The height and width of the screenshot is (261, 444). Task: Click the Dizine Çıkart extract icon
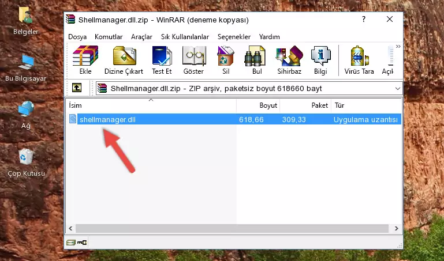click(x=124, y=60)
